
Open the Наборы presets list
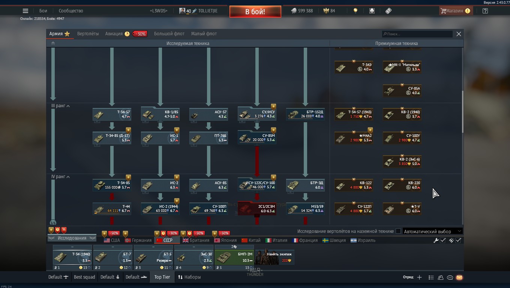189,277
